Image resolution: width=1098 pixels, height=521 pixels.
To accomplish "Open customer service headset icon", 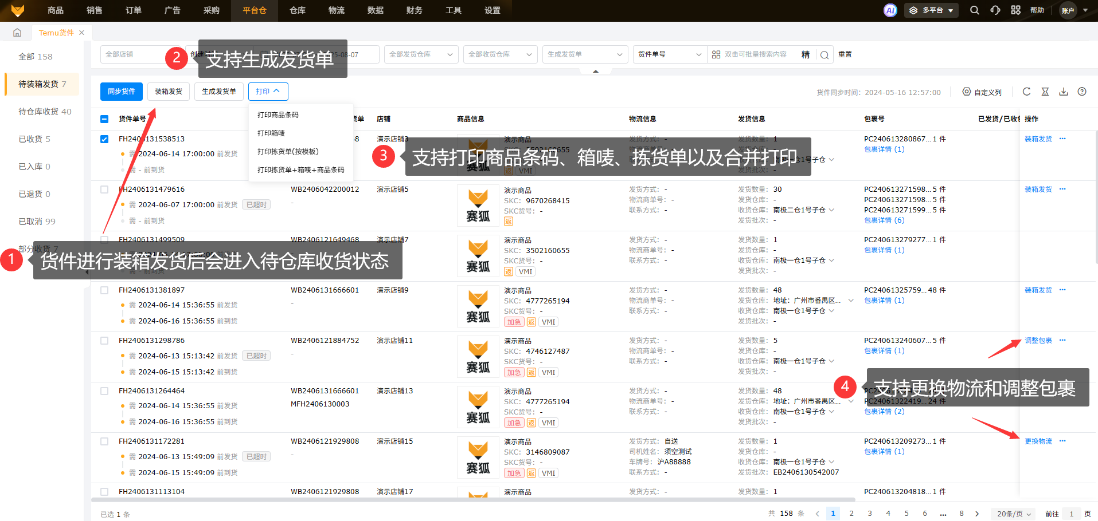I will click(995, 10).
